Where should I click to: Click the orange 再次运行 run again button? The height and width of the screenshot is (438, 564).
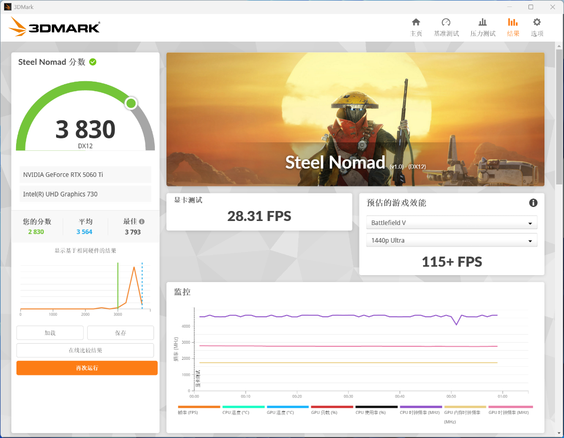pyautogui.click(x=87, y=368)
